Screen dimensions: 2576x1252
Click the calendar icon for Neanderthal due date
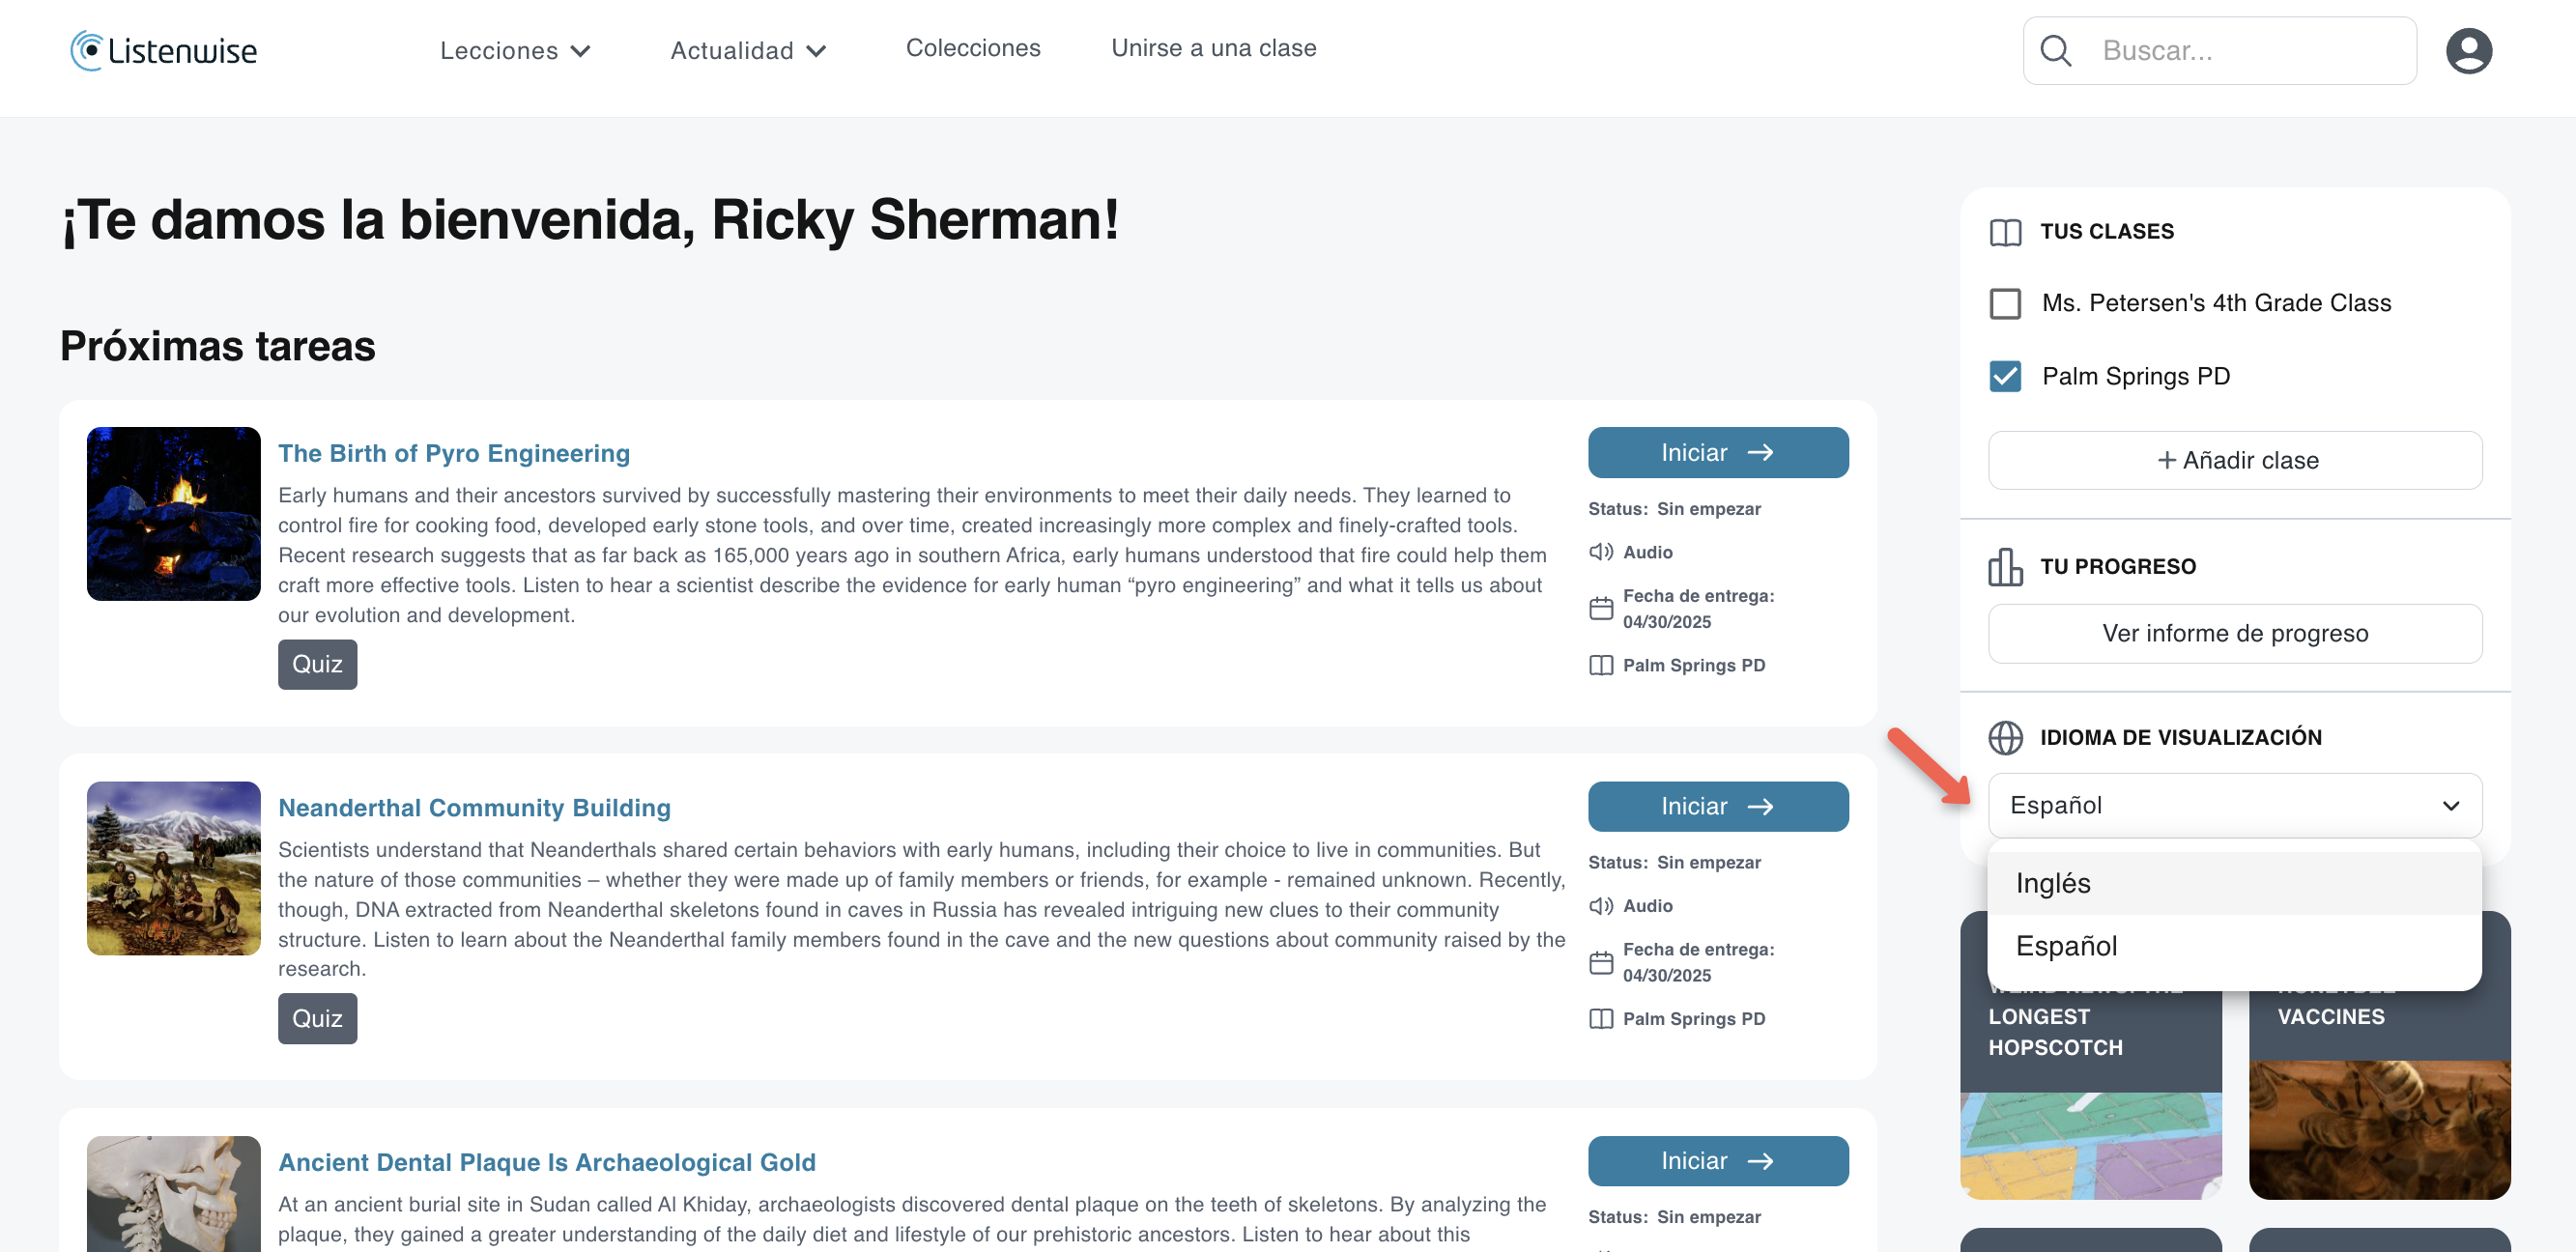click(x=1601, y=962)
